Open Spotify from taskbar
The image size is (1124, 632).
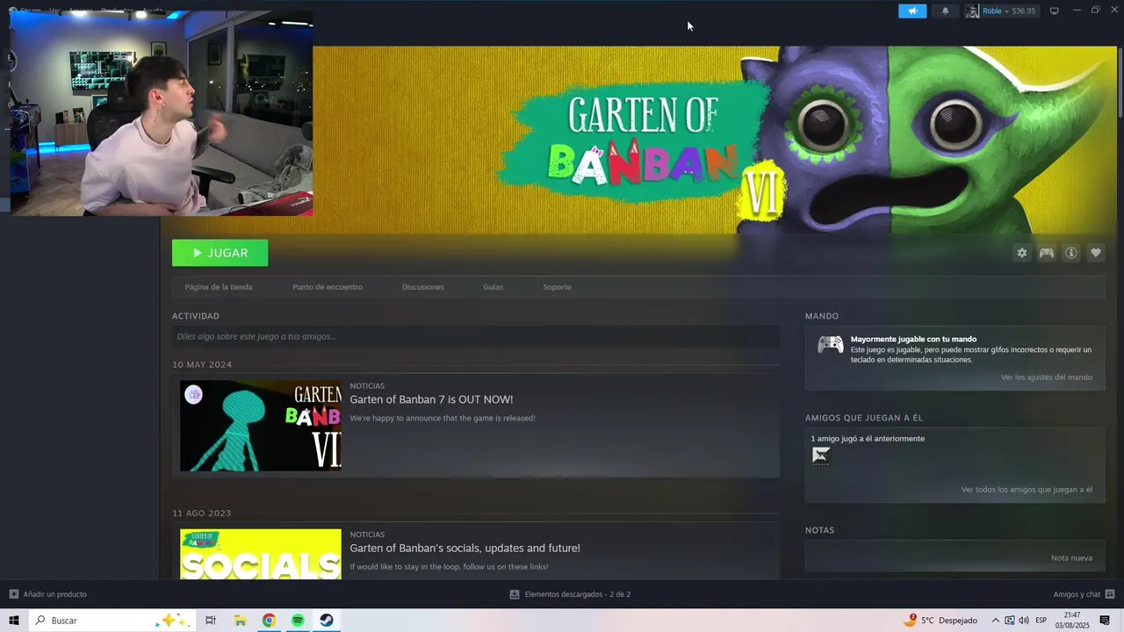[x=298, y=621]
